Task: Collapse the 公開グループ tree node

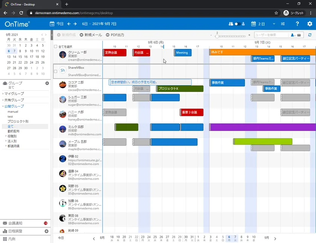Action: tap(3, 106)
